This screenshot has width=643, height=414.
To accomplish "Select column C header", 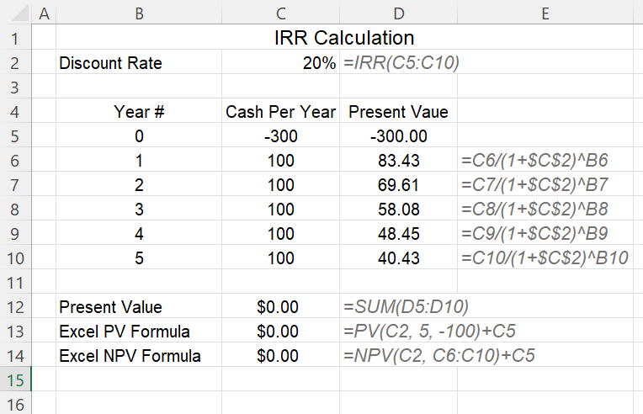I will click(x=281, y=13).
